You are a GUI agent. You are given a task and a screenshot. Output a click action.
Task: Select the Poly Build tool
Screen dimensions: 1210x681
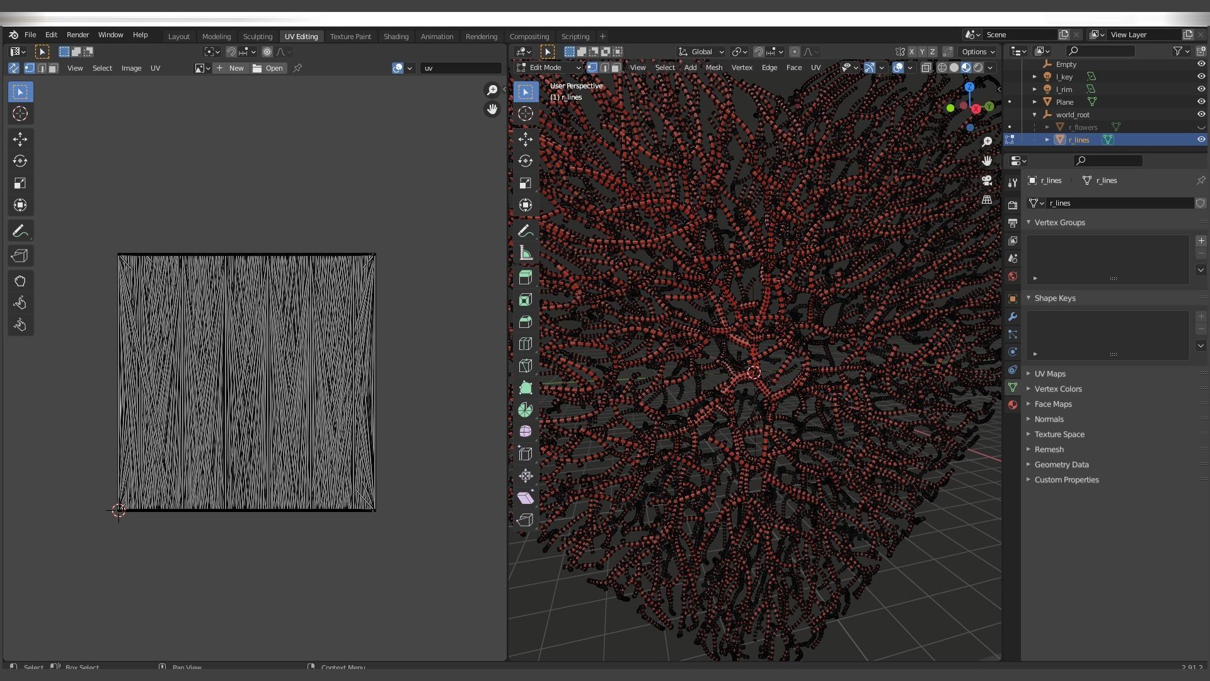(x=526, y=388)
